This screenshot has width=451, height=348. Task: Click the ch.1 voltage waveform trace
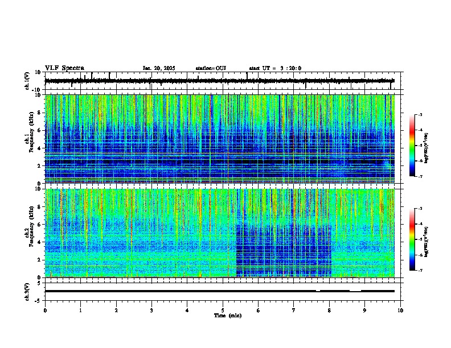point(219,81)
